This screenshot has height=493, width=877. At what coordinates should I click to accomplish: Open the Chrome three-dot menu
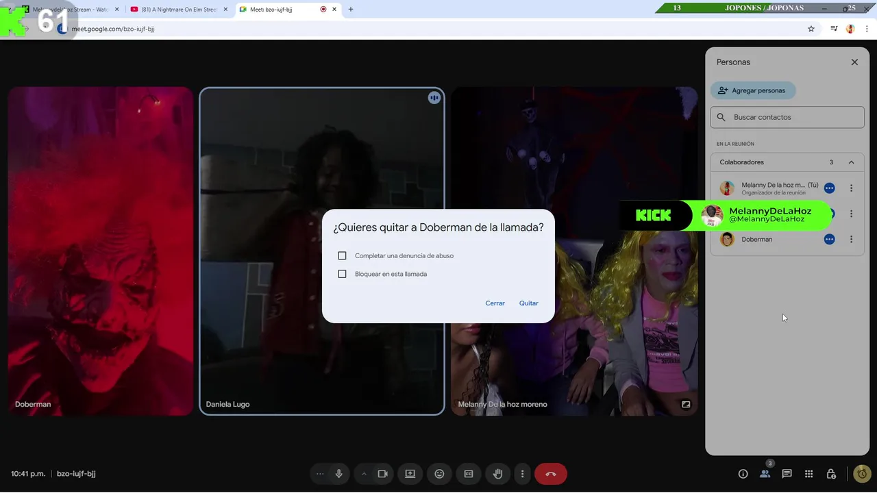(x=867, y=29)
